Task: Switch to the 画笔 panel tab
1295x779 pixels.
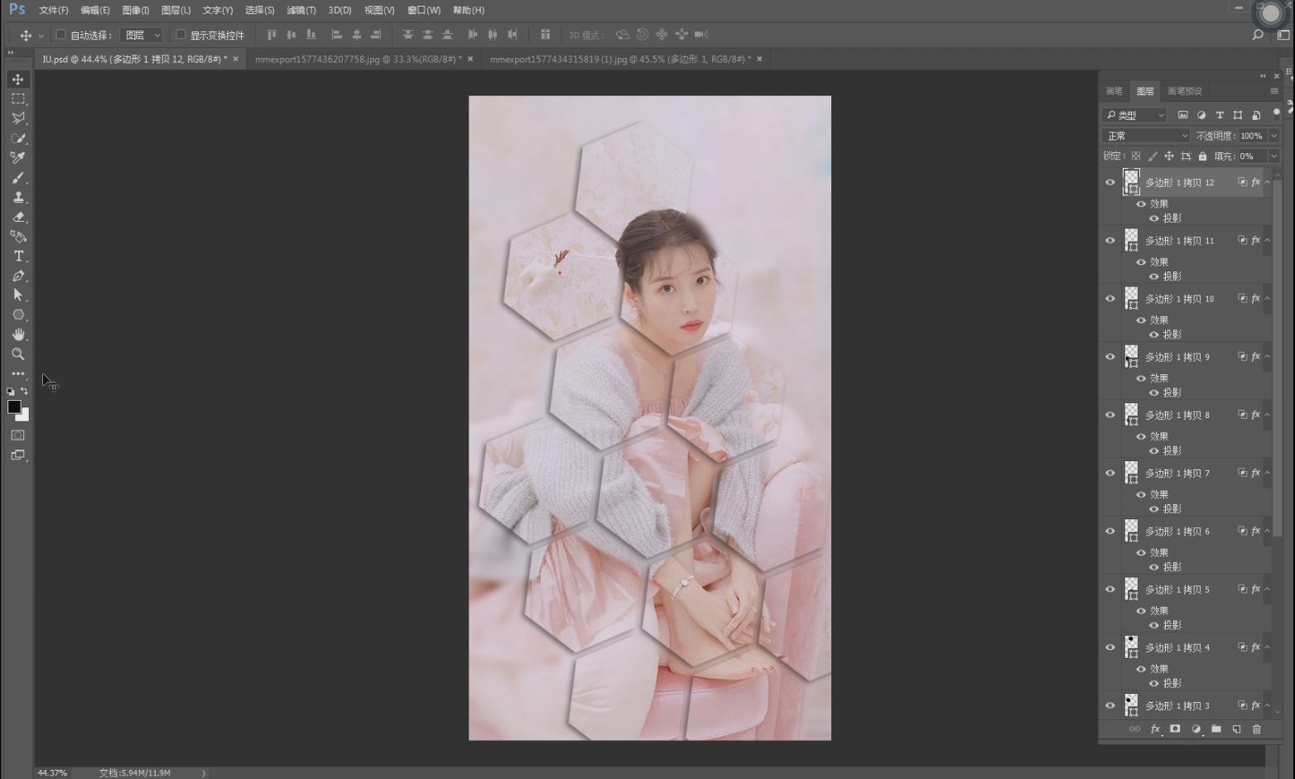Action: click(1114, 91)
